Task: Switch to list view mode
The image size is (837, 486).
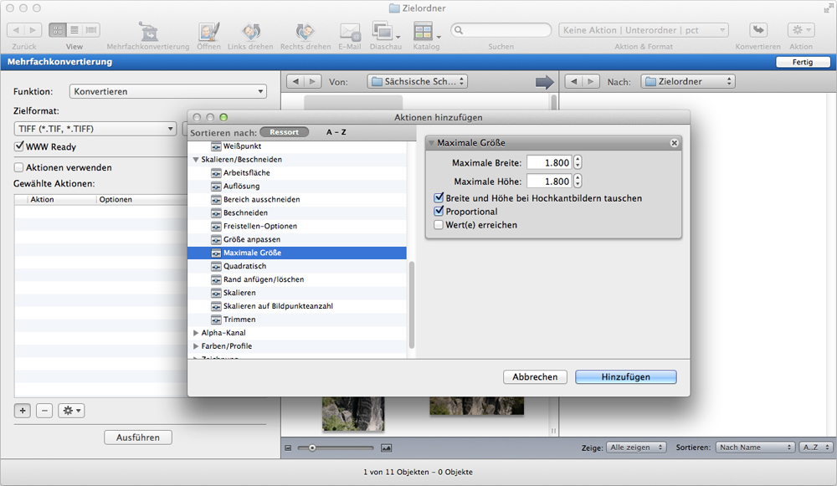Action: pos(74,30)
